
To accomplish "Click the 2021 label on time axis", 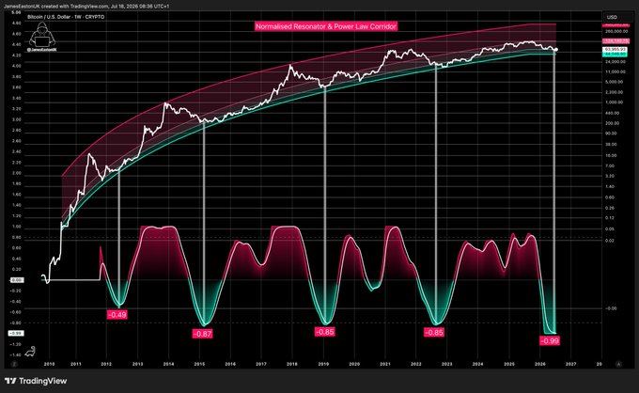I will coord(385,364).
